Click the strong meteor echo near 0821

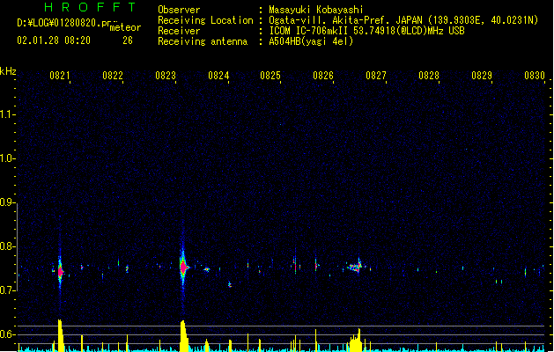pos(60,271)
